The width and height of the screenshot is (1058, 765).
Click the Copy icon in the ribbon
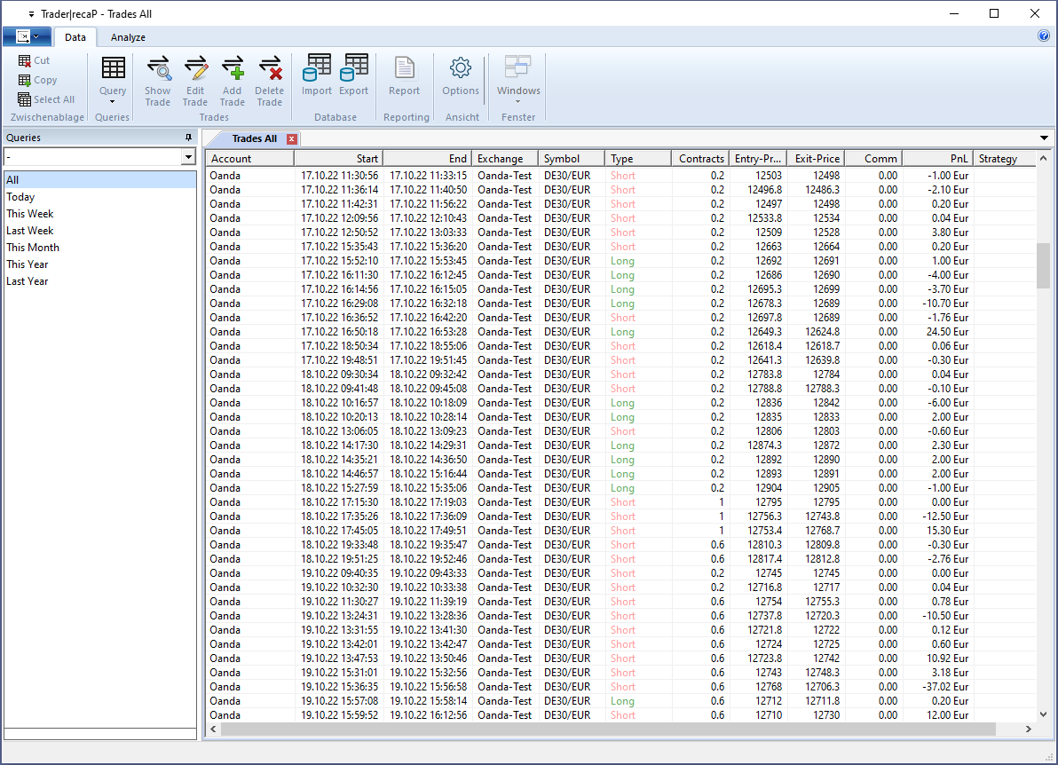click(24, 80)
